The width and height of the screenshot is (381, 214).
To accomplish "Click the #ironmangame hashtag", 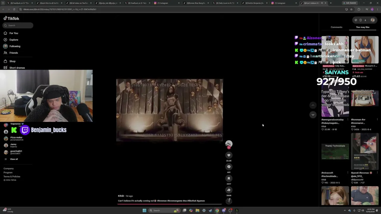I will 175,201.
